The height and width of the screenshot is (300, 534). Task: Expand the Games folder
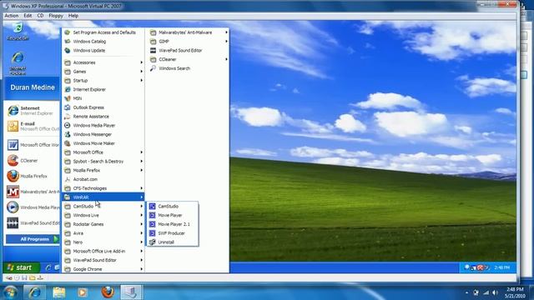pos(103,72)
